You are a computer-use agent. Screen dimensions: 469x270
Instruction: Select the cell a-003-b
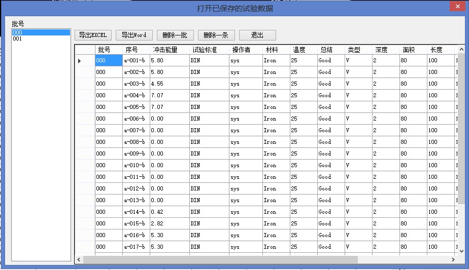click(136, 84)
